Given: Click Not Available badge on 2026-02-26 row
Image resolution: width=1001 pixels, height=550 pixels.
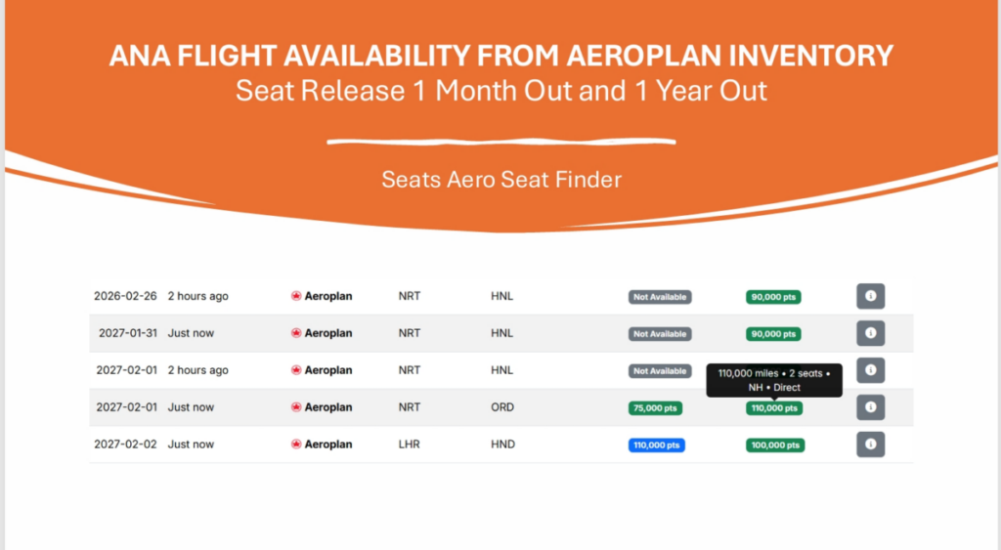Looking at the screenshot, I should (660, 297).
